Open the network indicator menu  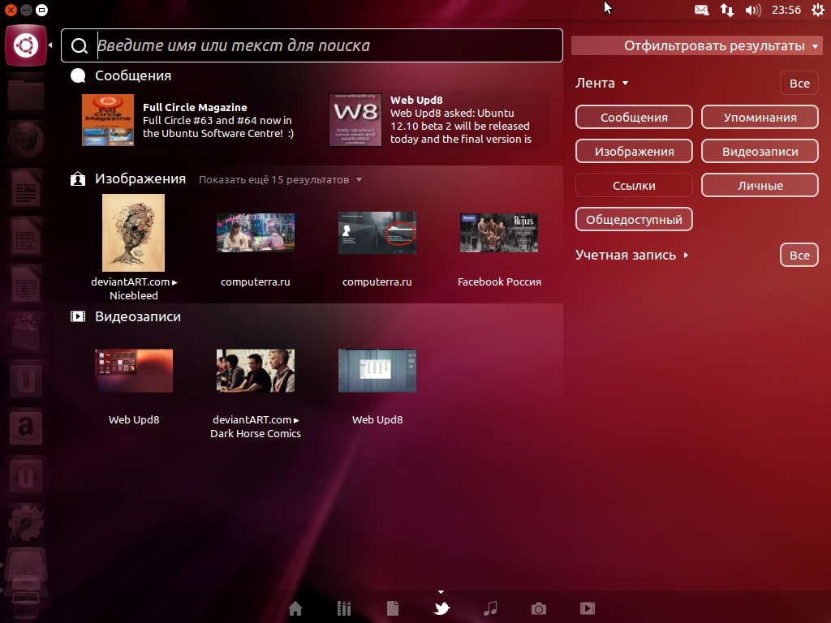point(726,10)
